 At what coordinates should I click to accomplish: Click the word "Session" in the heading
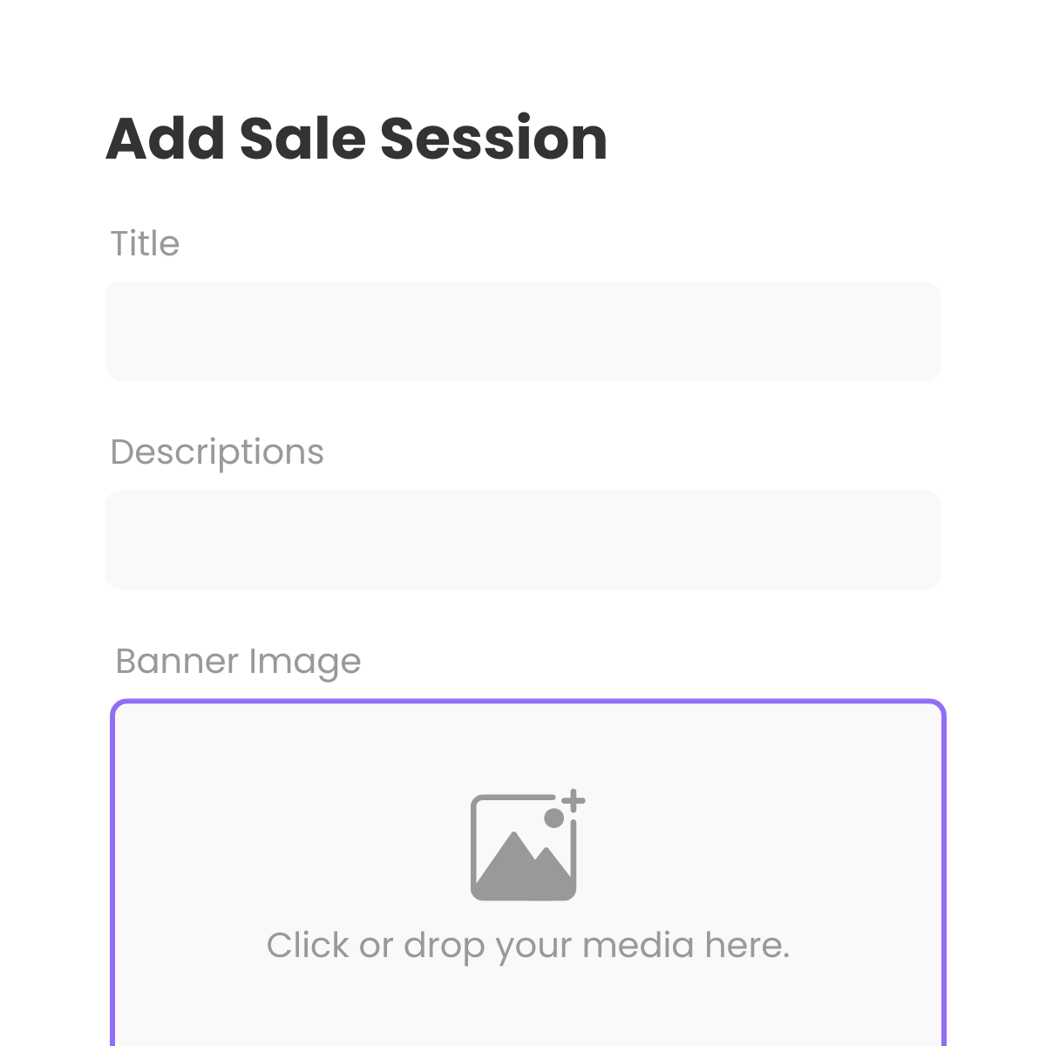coord(494,139)
